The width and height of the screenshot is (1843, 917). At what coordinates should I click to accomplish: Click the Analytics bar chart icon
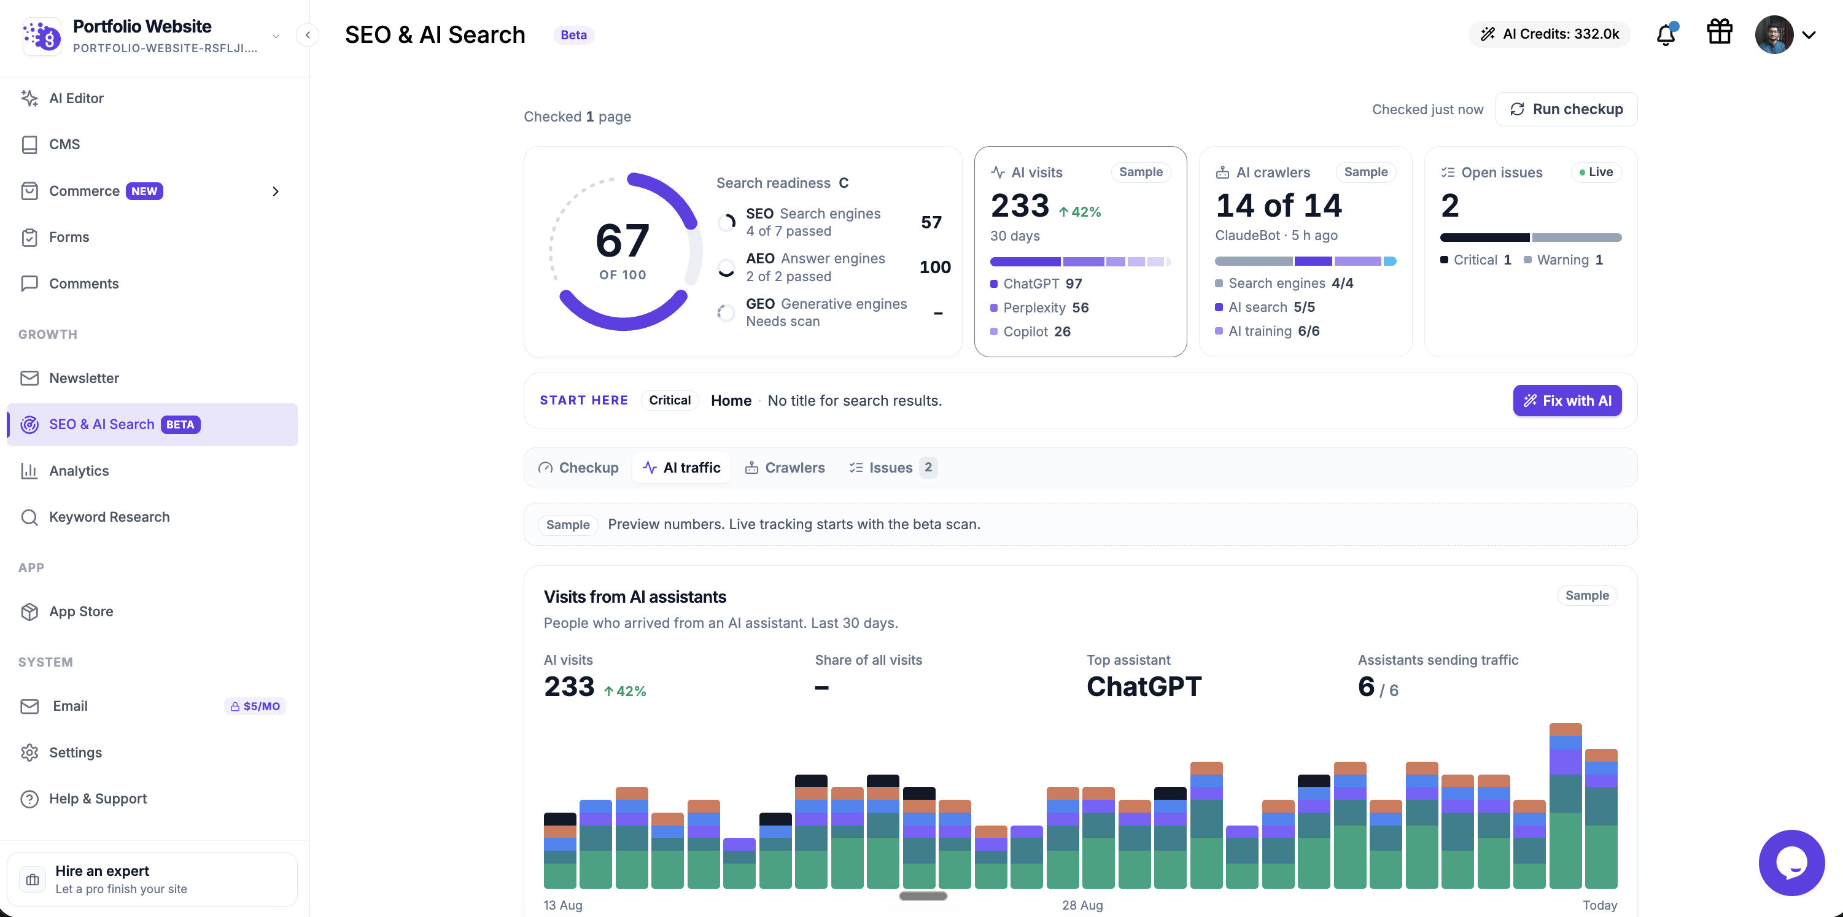click(29, 471)
